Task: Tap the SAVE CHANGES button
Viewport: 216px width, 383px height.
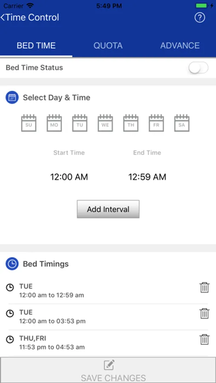Action: 108,370
